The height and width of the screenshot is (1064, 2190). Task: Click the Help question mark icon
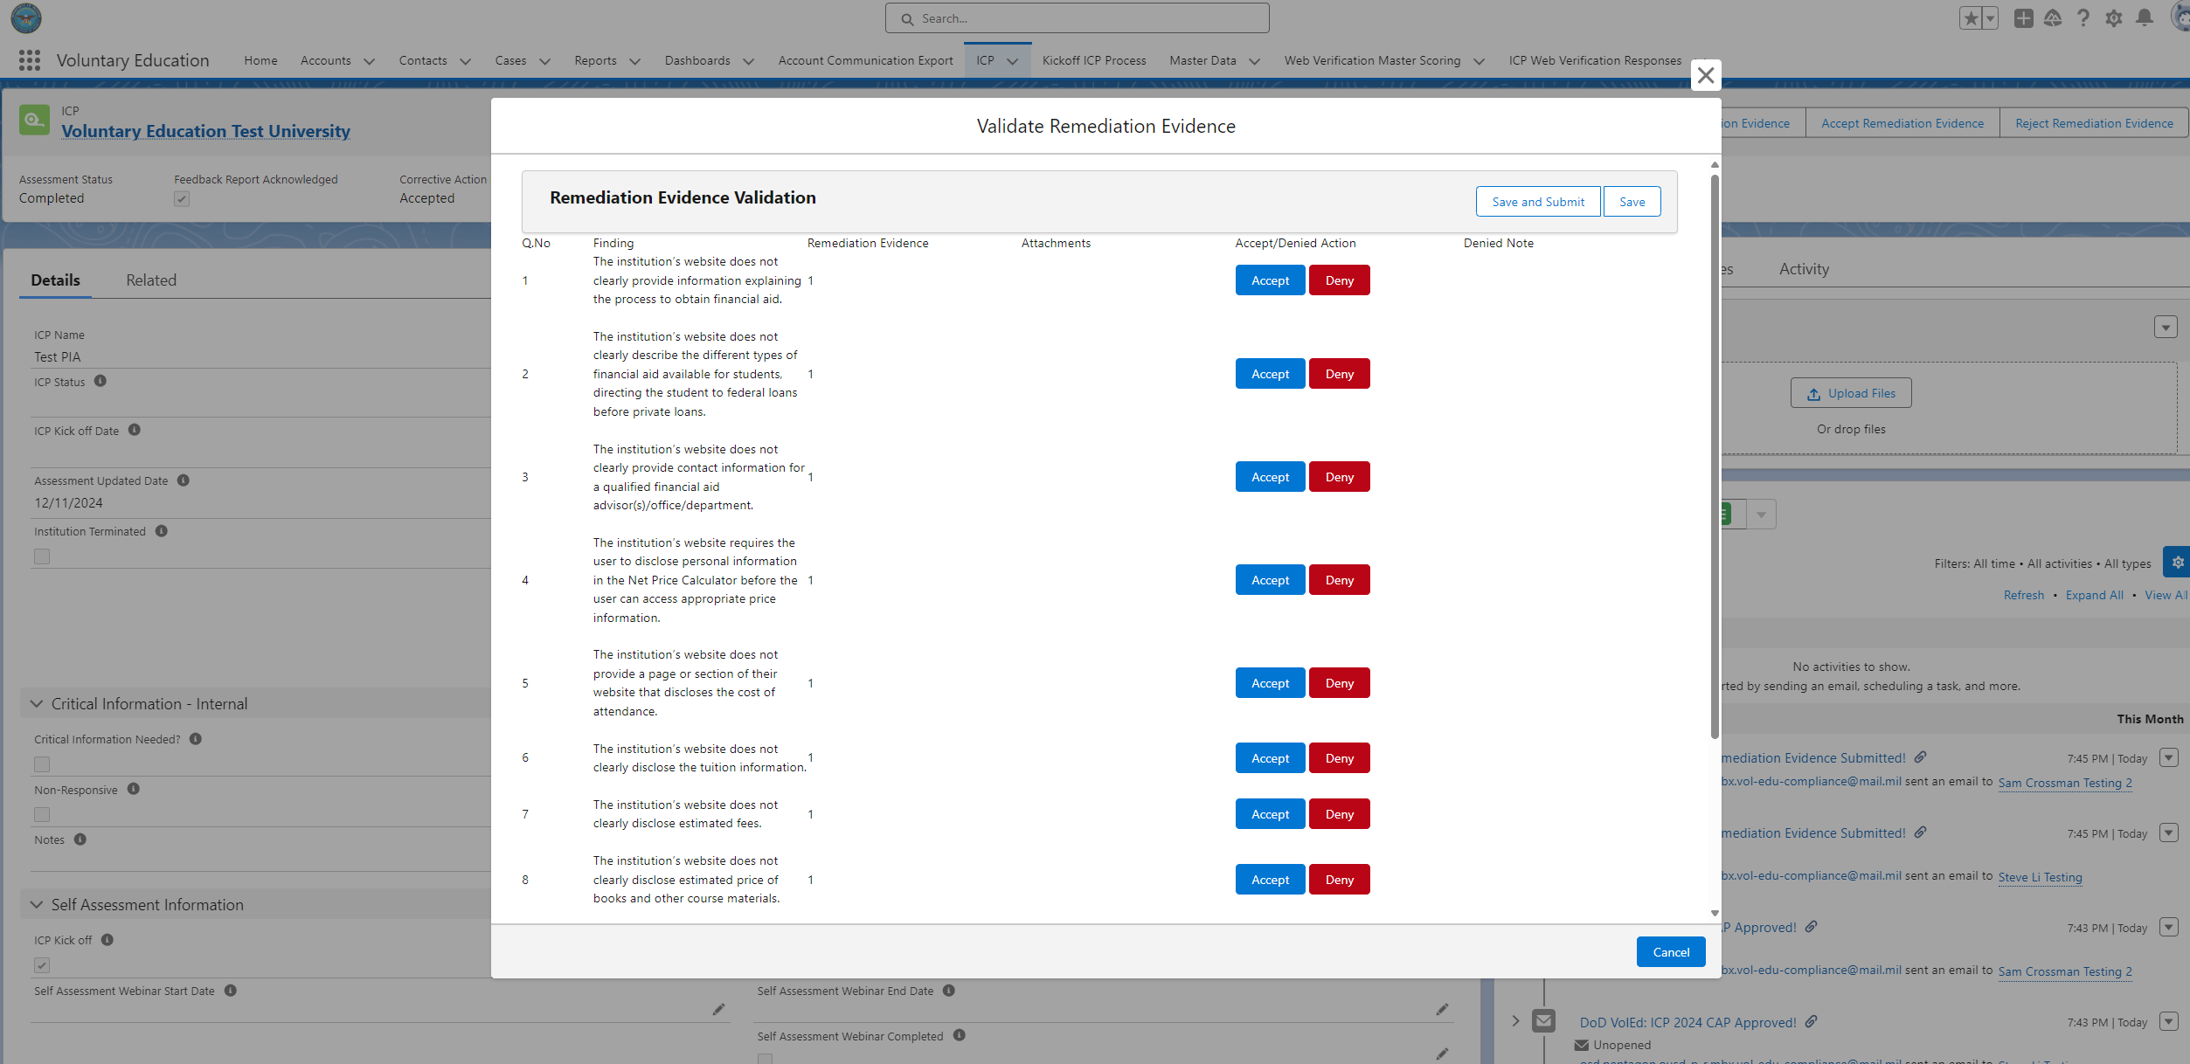click(2083, 18)
